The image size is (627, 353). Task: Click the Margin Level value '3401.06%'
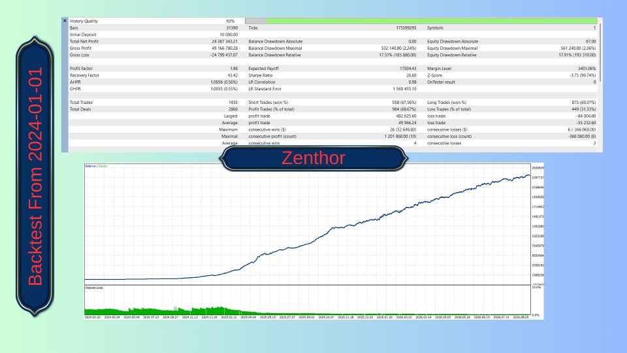pyautogui.click(x=587, y=69)
